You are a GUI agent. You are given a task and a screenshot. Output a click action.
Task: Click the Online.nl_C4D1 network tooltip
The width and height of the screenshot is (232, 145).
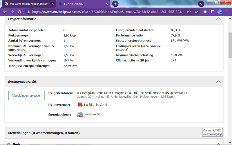(x=213, y=132)
